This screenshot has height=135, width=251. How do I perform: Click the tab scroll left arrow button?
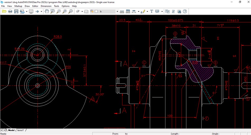click(x=2, y=130)
